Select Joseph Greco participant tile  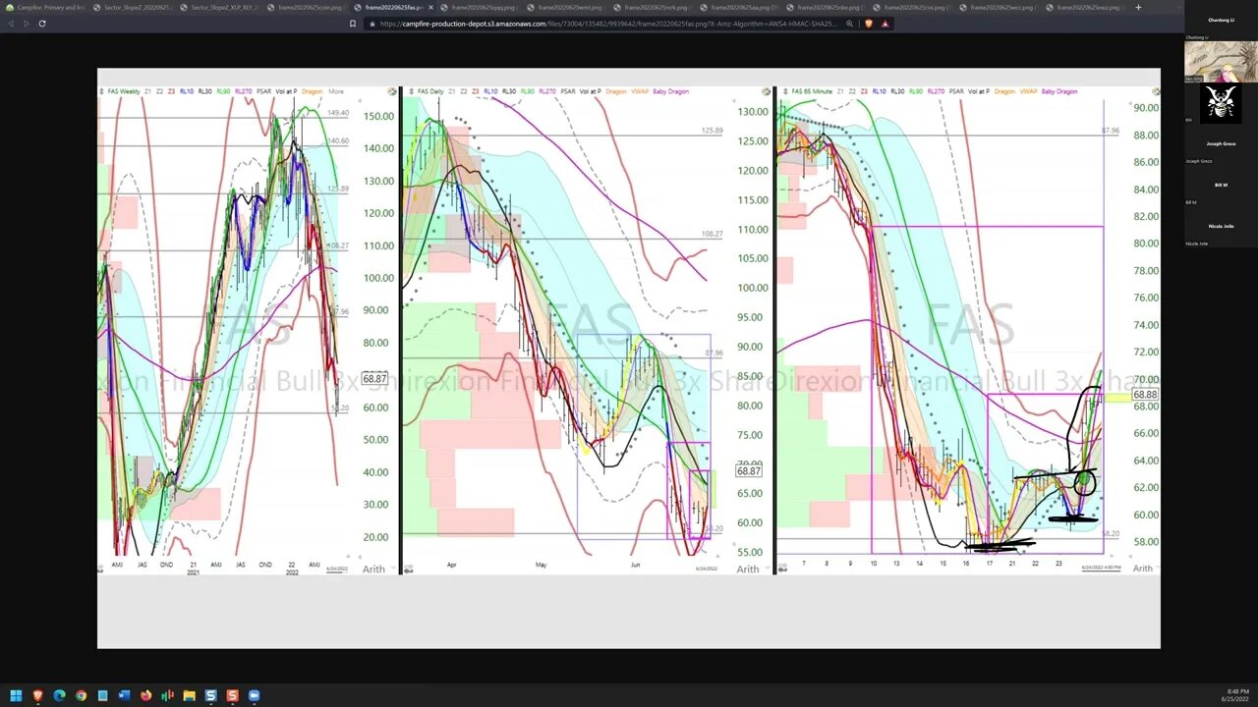tap(1221, 143)
